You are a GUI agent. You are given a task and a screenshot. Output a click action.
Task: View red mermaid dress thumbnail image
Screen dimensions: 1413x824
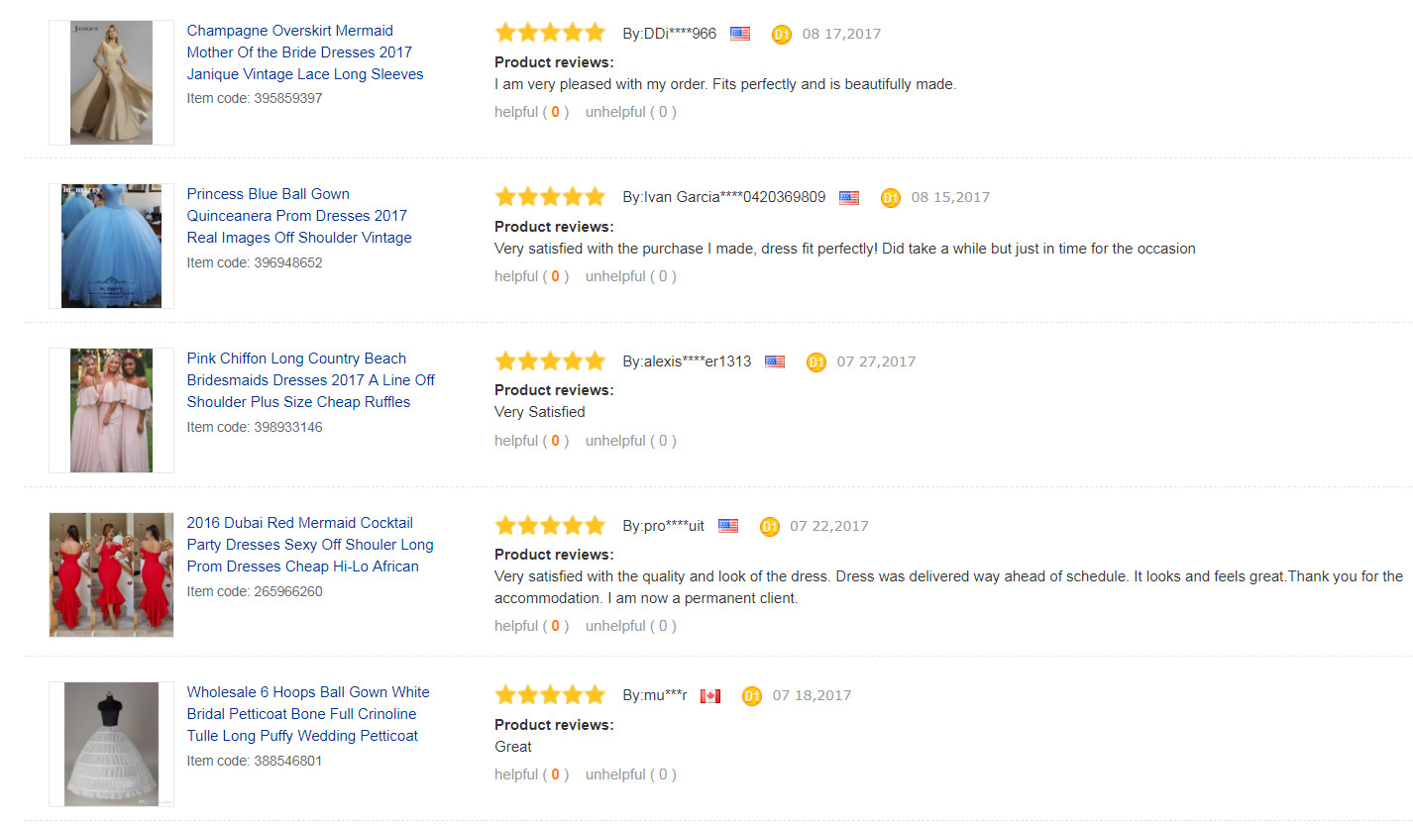(x=111, y=574)
